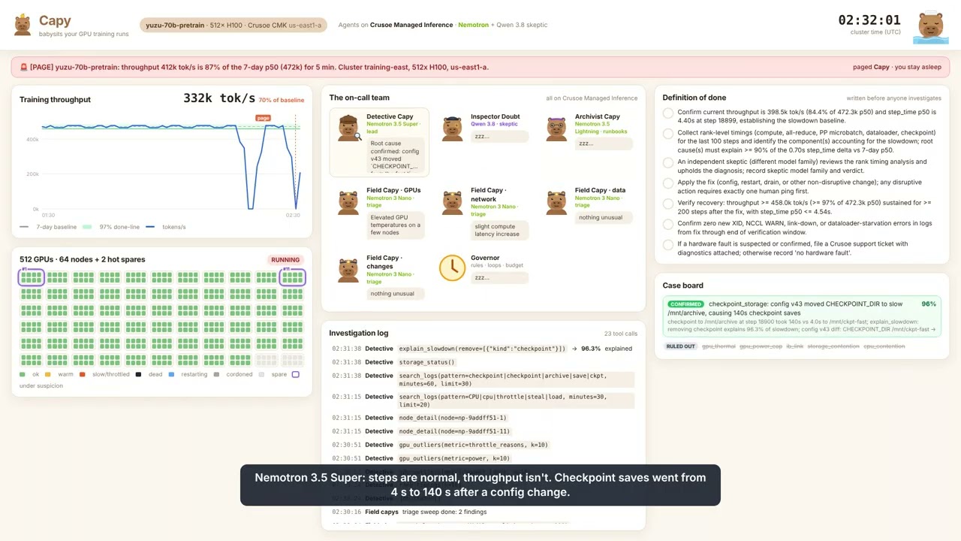Click the yellow 'warm' legend square
961x541 pixels.
coord(48,374)
